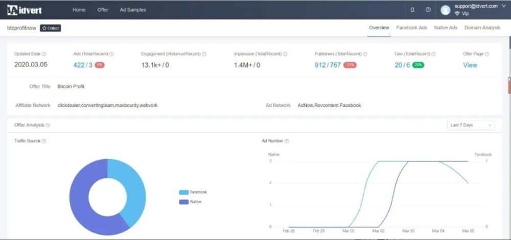Click info icon next to Updated Date
511x240 pixels.
44,54
